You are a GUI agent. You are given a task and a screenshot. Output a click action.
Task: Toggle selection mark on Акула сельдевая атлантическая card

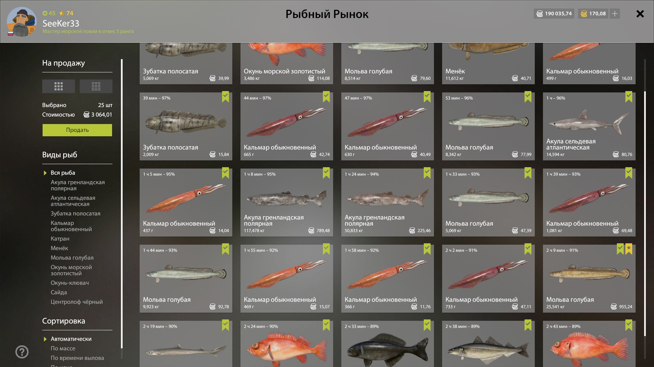(x=629, y=97)
